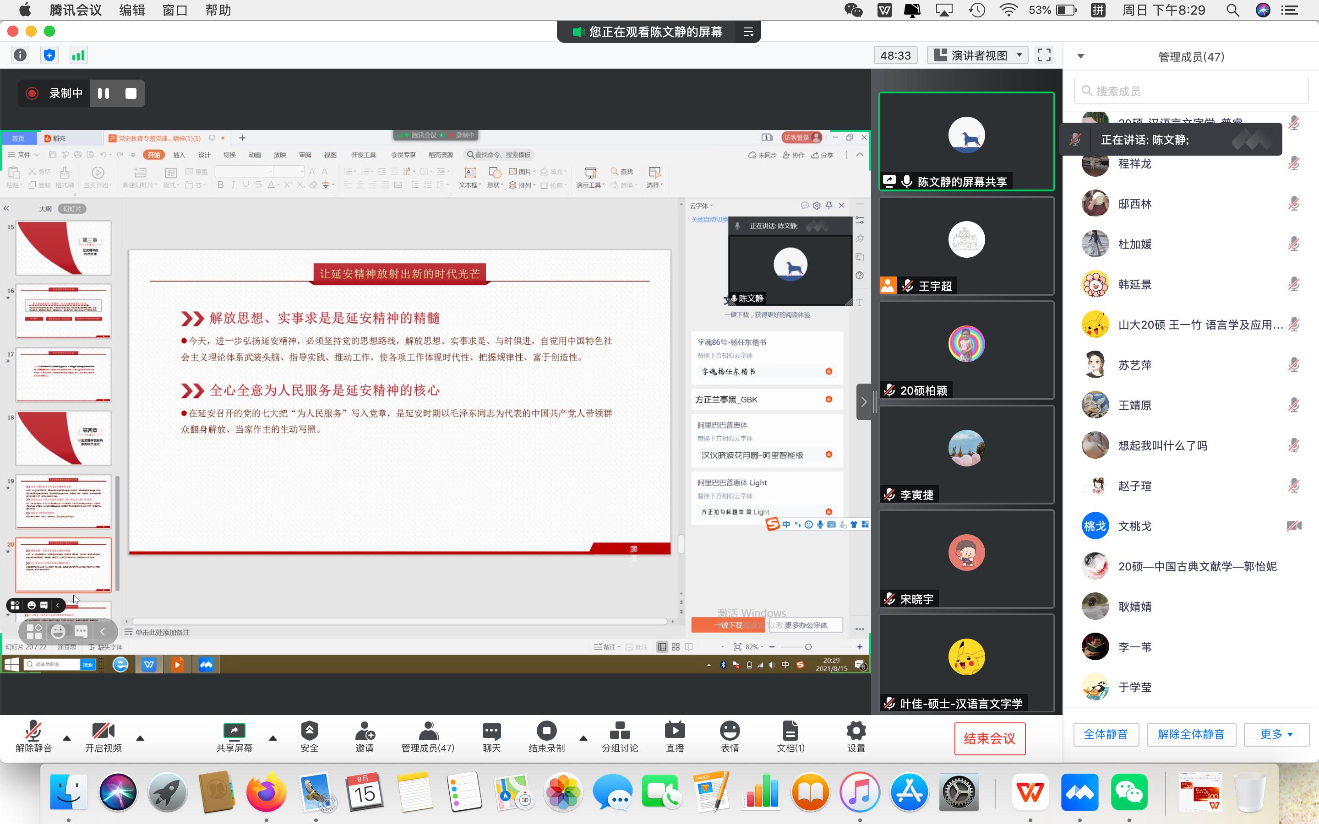Click the 搜索成员 search field
This screenshot has width=1319, height=824.
tap(1191, 91)
